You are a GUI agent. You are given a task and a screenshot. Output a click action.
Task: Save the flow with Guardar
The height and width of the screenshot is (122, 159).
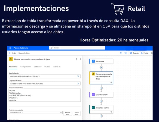click(x=134, y=53)
